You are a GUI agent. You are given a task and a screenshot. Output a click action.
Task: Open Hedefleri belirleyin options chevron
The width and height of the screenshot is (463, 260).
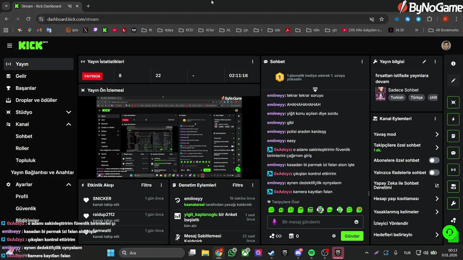click(x=437, y=235)
